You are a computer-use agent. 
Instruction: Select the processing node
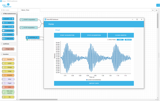point(8,30)
